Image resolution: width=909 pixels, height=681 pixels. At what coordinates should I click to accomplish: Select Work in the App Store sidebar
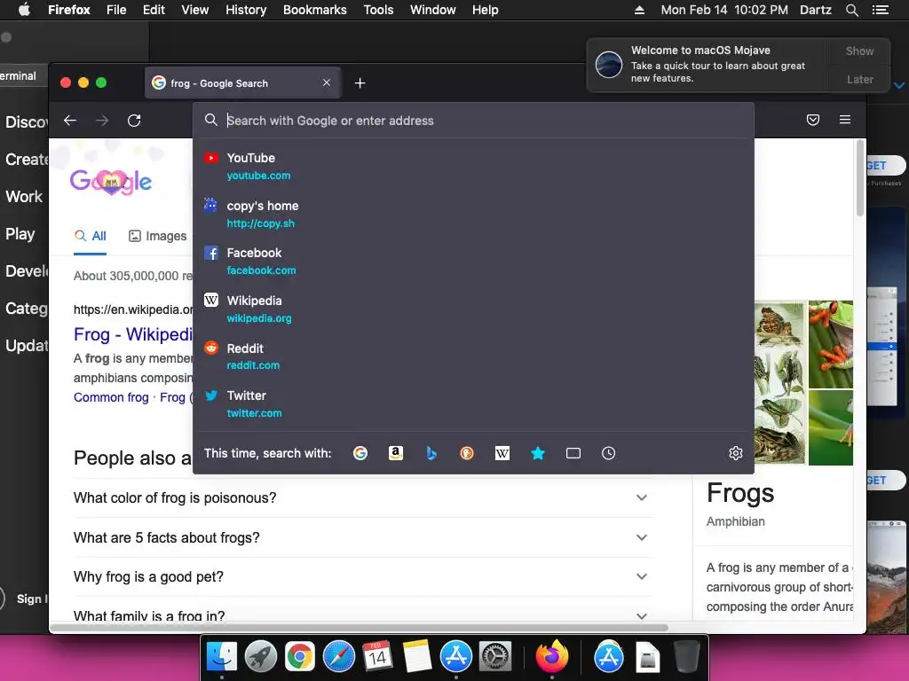pyautogui.click(x=24, y=196)
